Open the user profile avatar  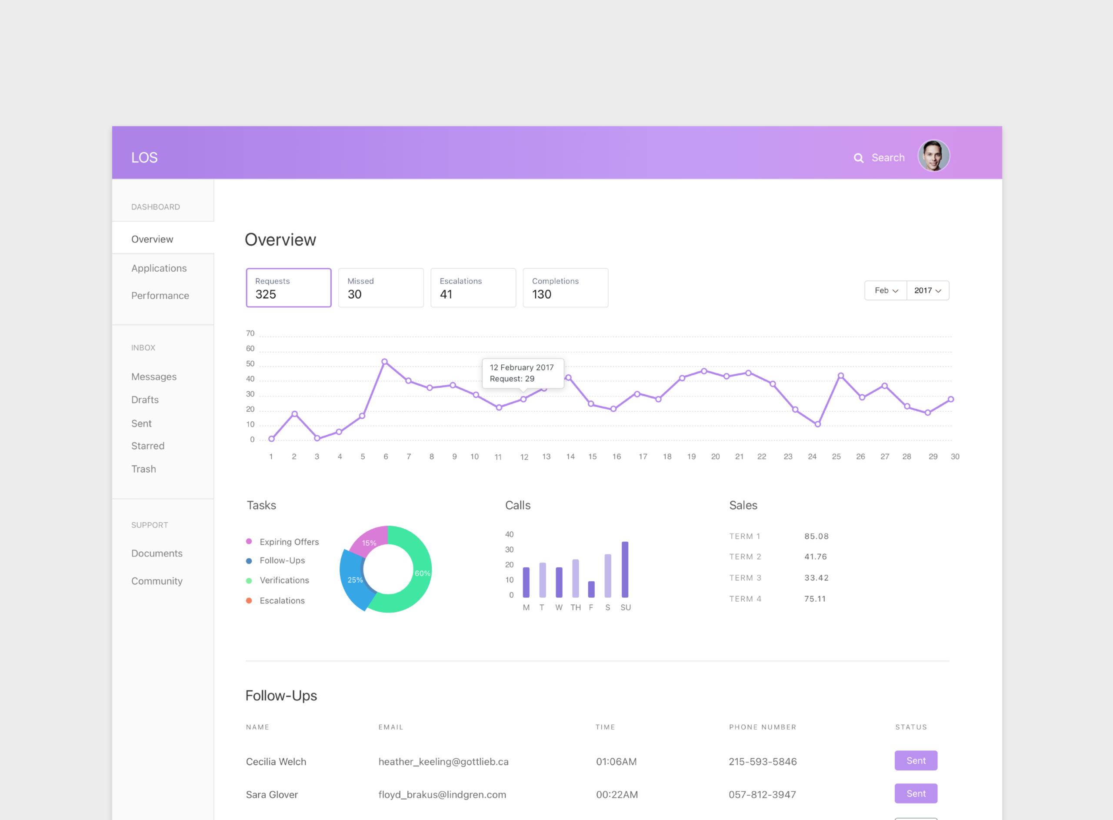(933, 156)
